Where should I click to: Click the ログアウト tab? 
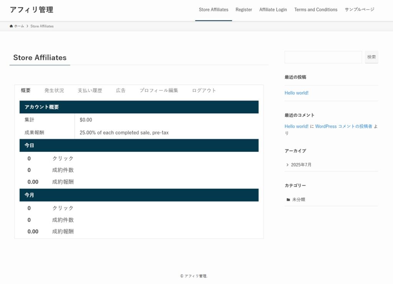coord(204,90)
